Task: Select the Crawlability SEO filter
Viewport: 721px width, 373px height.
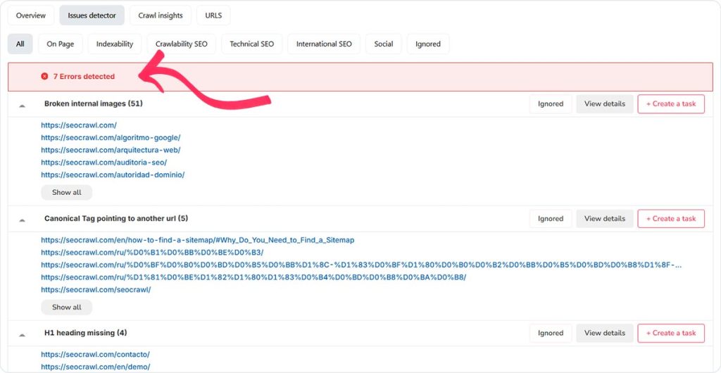Action: pos(182,44)
